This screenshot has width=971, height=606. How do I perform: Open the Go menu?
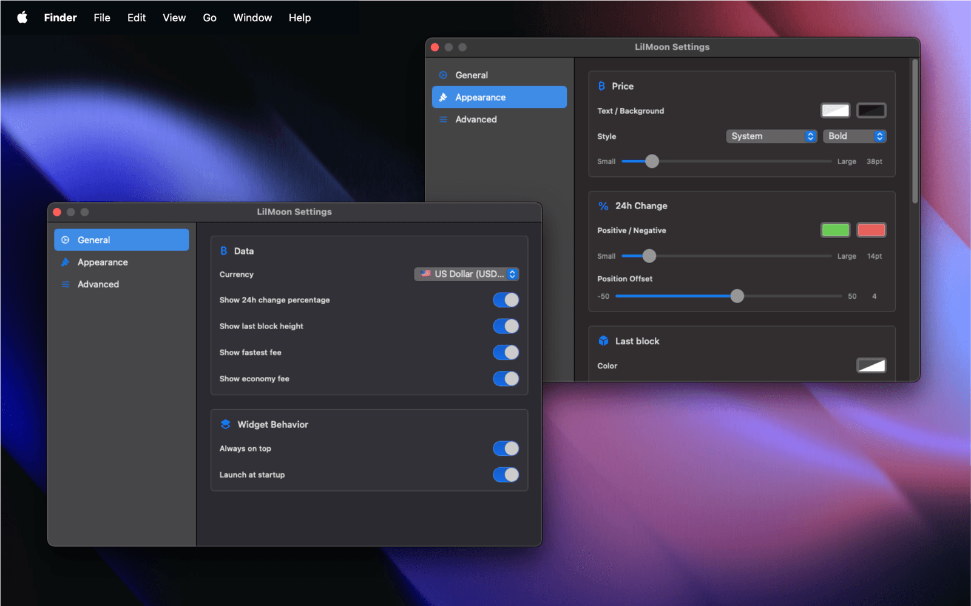point(209,18)
